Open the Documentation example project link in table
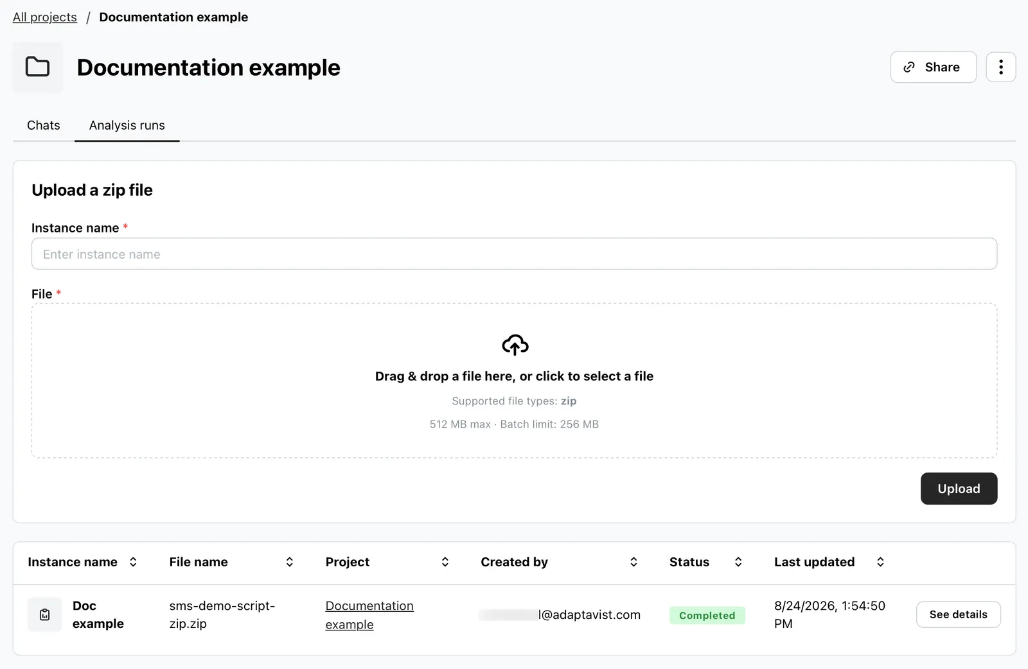Viewport: 1028px width, 669px height. [369, 615]
